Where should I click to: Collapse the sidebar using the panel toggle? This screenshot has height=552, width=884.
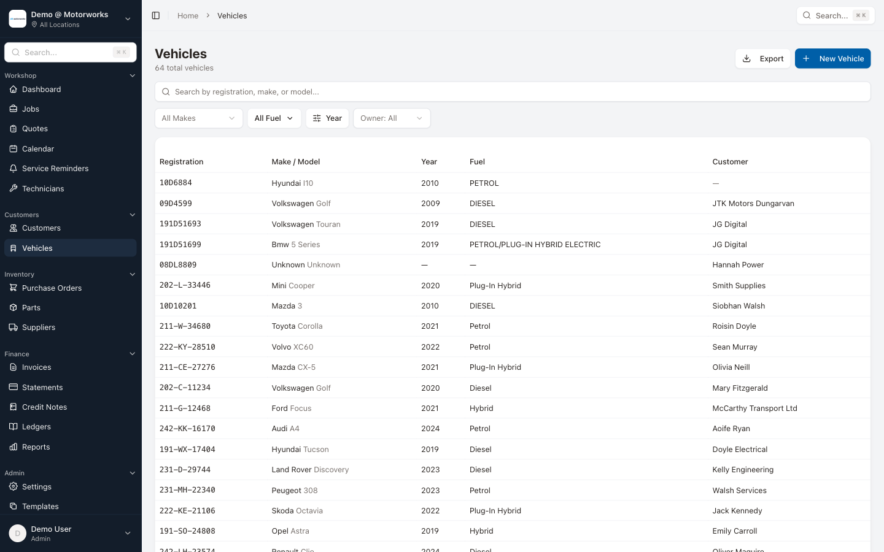point(156,15)
